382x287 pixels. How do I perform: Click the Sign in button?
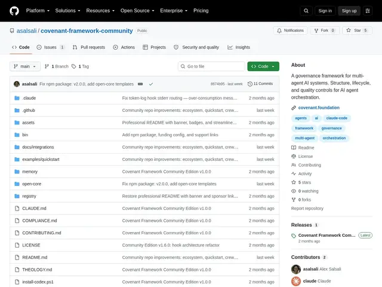[x=325, y=11]
